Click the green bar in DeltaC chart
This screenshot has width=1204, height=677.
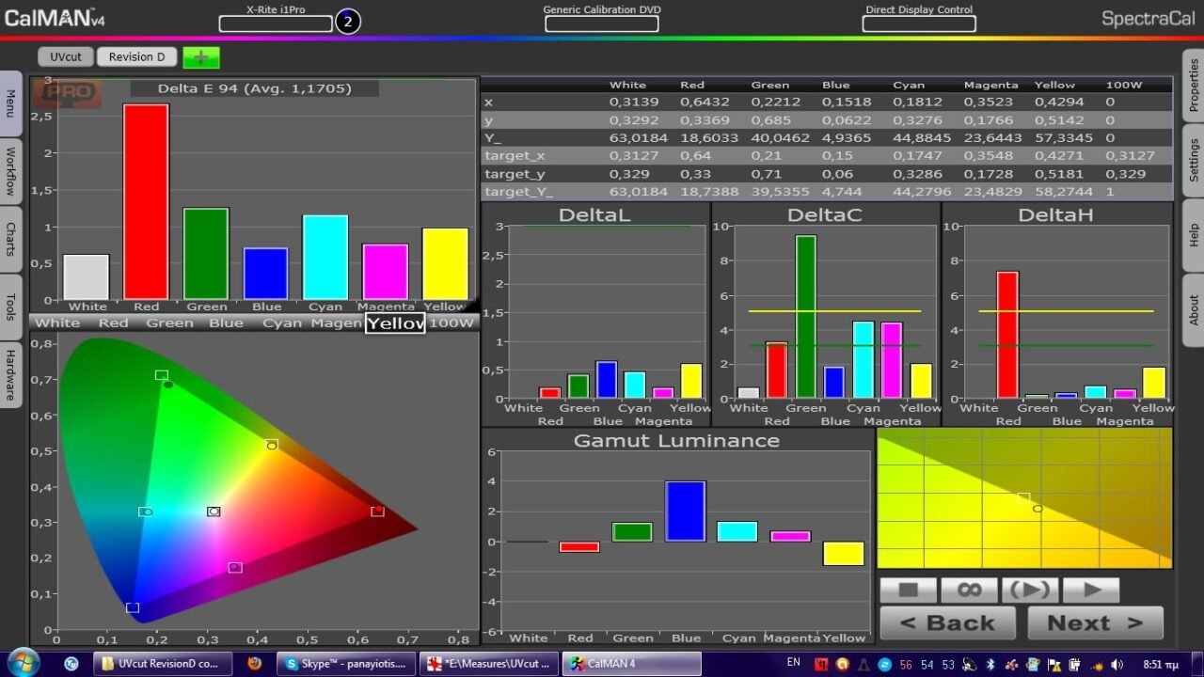point(805,316)
